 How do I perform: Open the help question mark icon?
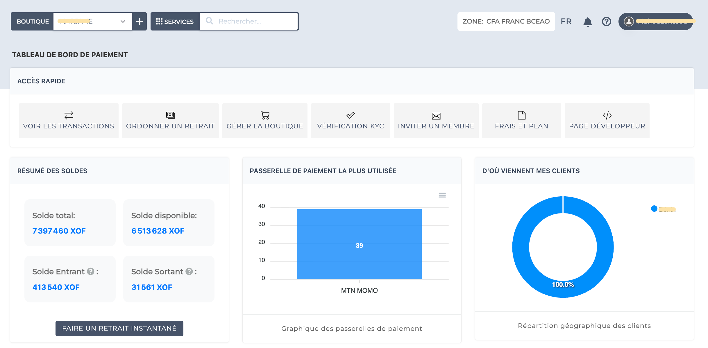pyautogui.click(x=606, y=21)
